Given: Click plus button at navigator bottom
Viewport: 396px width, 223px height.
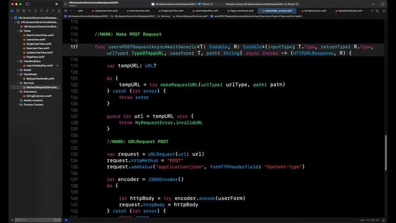Looking at the screenshot, I should click(12, 220).
